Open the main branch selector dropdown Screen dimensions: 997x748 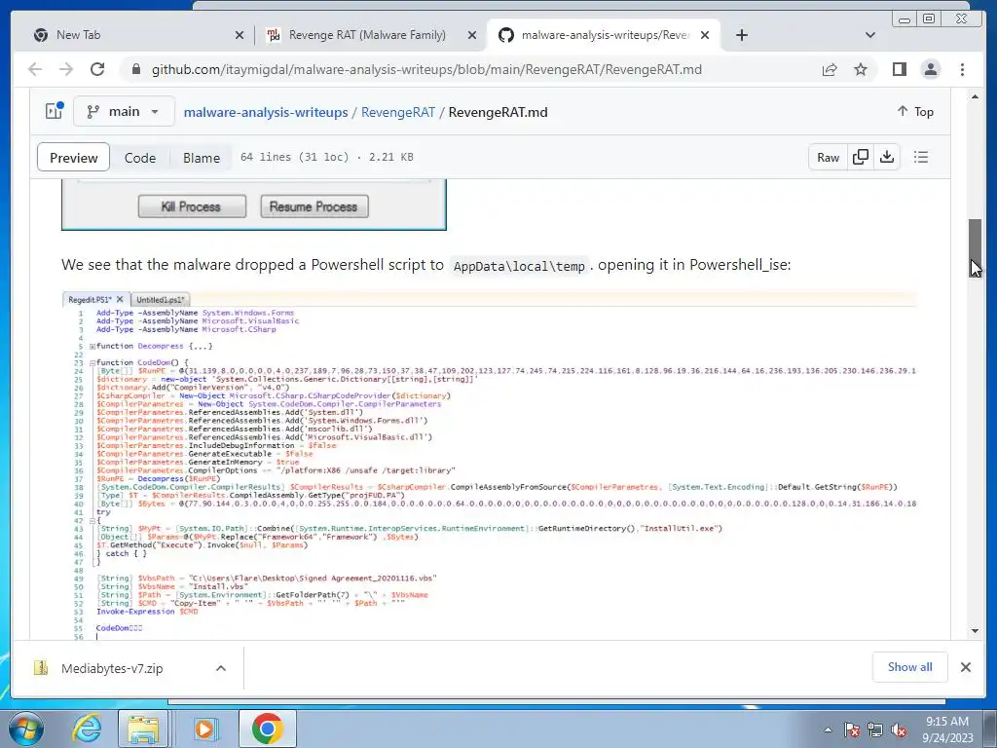pyautogui.click(x=124, y=111)
